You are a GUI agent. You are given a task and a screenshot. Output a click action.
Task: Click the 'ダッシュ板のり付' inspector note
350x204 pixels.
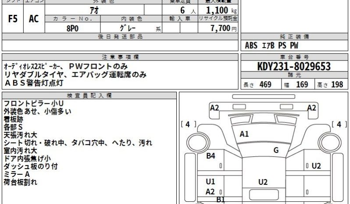click(31, 166)
